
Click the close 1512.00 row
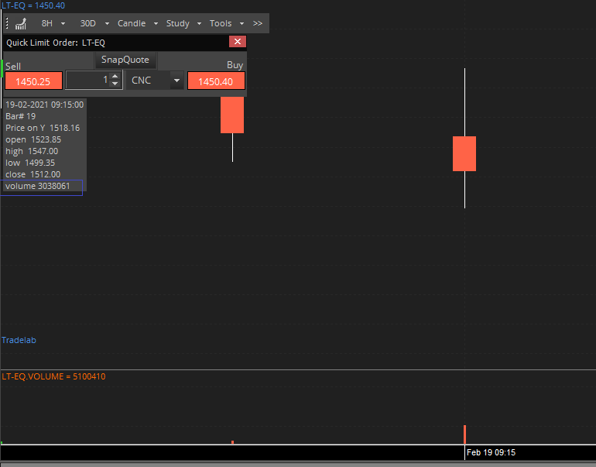click(33, 174)
